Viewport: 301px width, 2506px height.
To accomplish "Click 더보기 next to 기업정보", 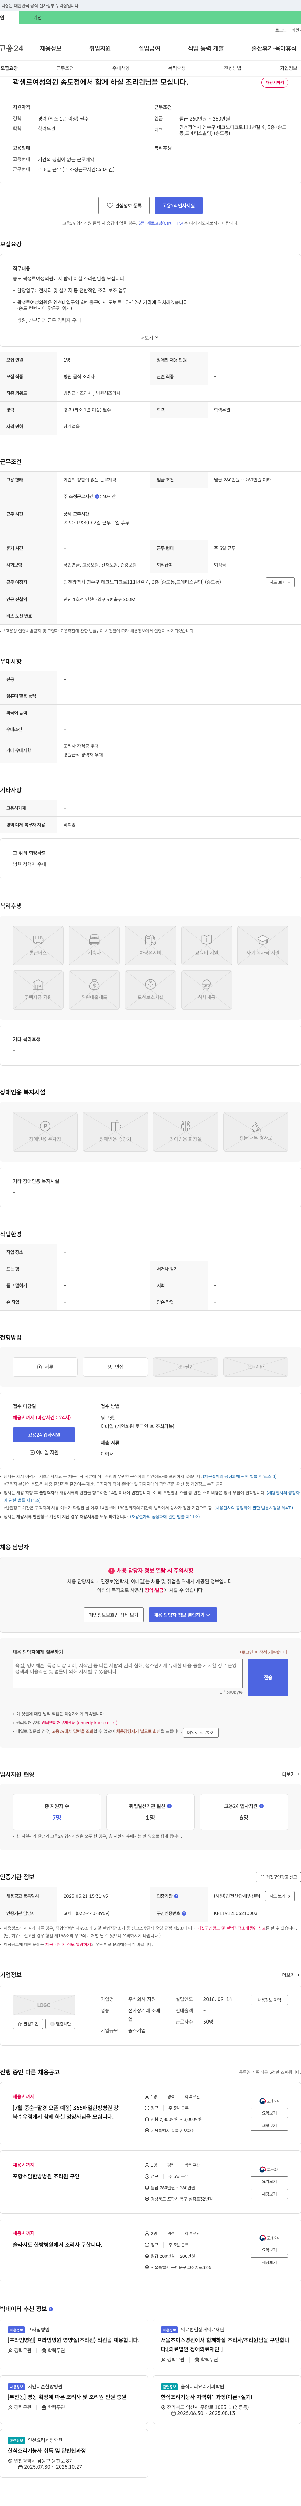I will pos(290,1975).
